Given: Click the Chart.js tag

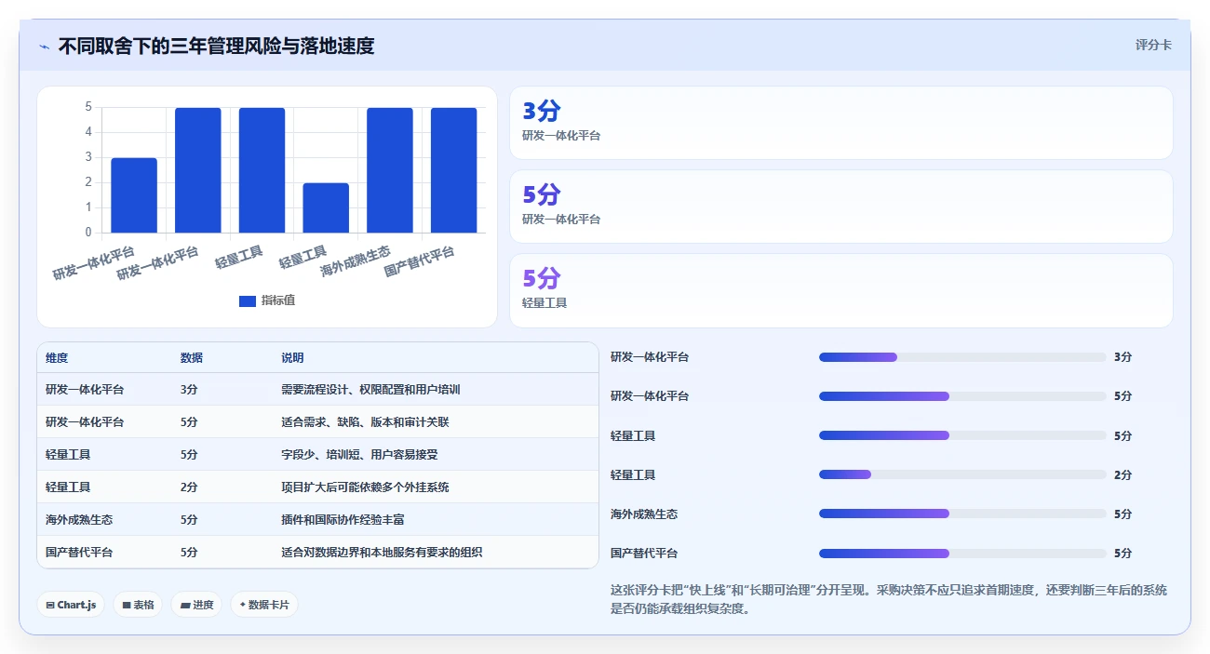Looking at the screenshot, I should pos(71,605).
